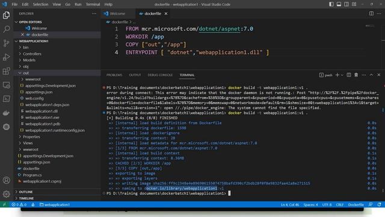Open the Extensions view icon
The height and width of the screenshot is (217, 385).
[7, 71]
